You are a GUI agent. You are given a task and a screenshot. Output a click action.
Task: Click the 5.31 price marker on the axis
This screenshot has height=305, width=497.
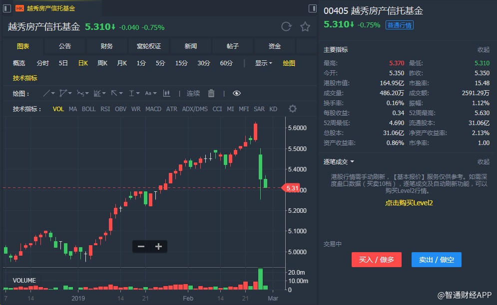click(291, 188)
